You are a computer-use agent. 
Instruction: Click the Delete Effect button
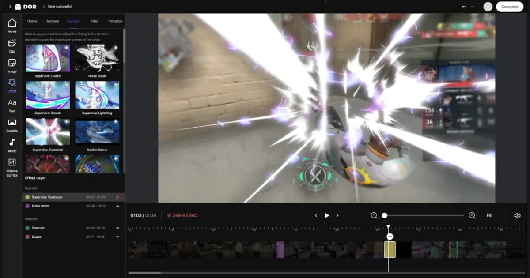pos(182,215)
